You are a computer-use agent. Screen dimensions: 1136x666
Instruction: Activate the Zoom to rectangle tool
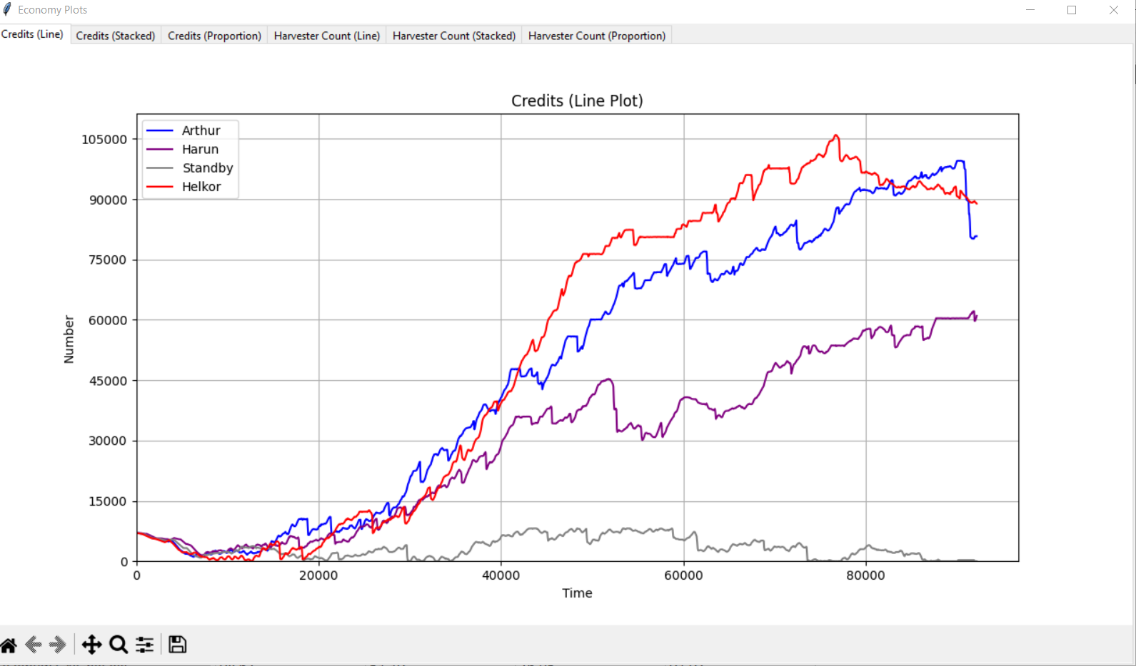(119, 645)
